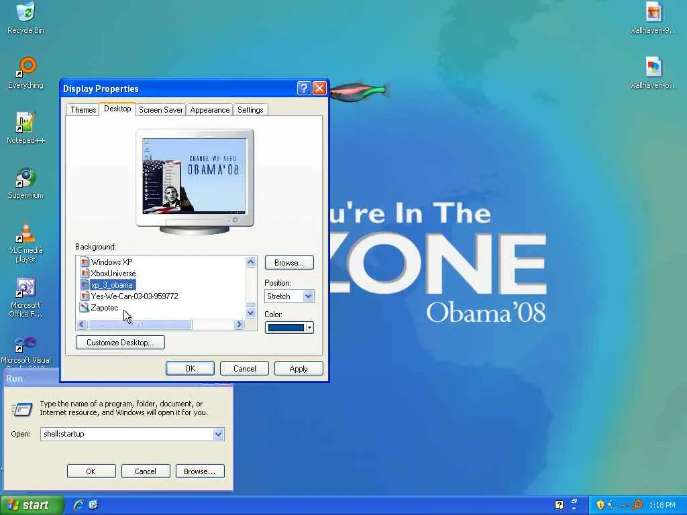This screenshot has width=687, height=515.
Task: Select XboxUniverse in background list
Action: coord(113,274)
